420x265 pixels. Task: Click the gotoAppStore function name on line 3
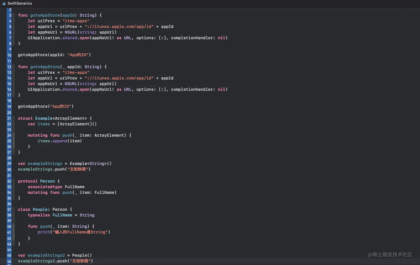tap(45, 15)
